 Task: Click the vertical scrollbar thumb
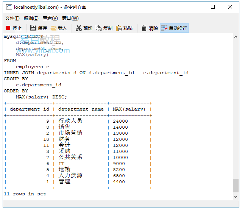[236, 186]
